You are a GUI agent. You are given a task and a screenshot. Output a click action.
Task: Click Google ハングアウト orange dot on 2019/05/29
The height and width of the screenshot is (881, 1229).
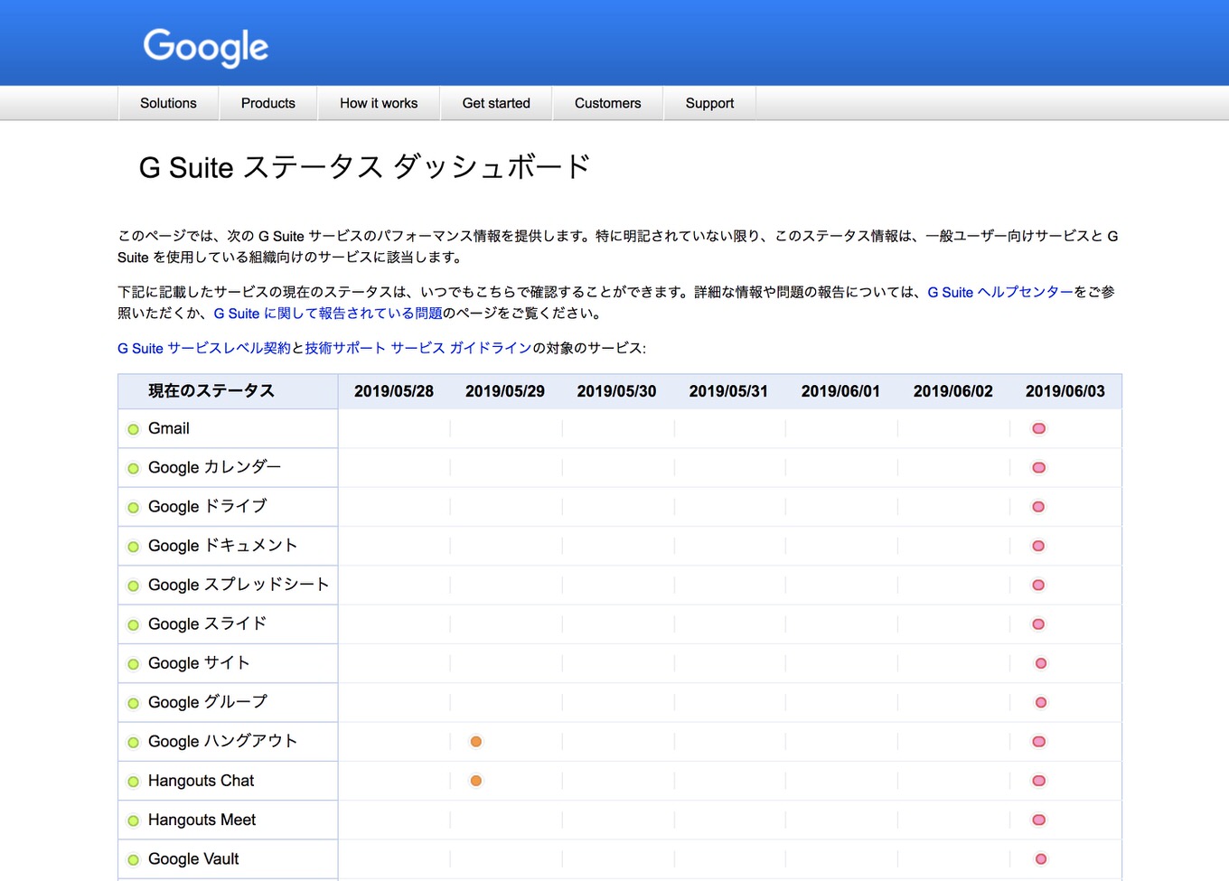[476, 742]
